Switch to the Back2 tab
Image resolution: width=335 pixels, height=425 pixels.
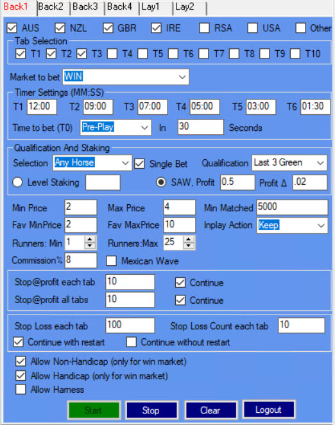click(51, 6)
